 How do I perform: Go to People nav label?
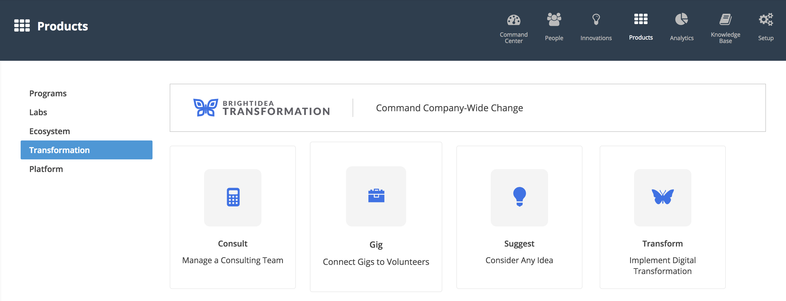pos(554,38)
